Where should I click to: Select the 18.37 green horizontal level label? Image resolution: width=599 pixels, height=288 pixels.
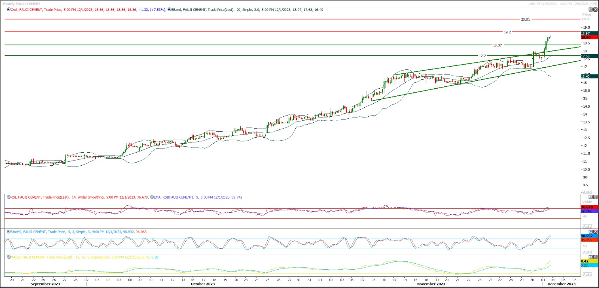pyautogui.click(x=497, y=45)
